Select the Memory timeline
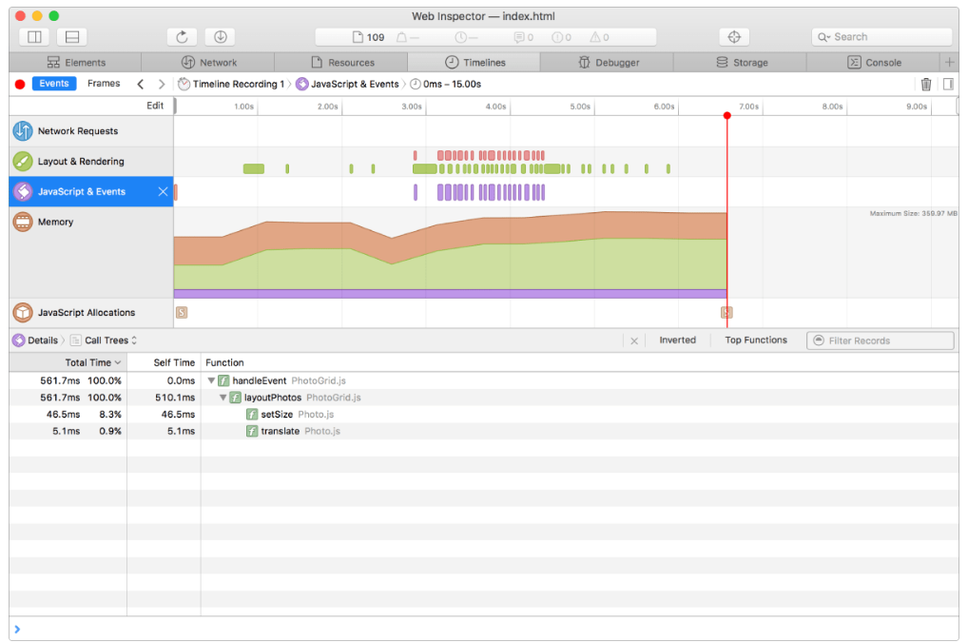This screenshot has width=968, height=643. tap(91, 252)
